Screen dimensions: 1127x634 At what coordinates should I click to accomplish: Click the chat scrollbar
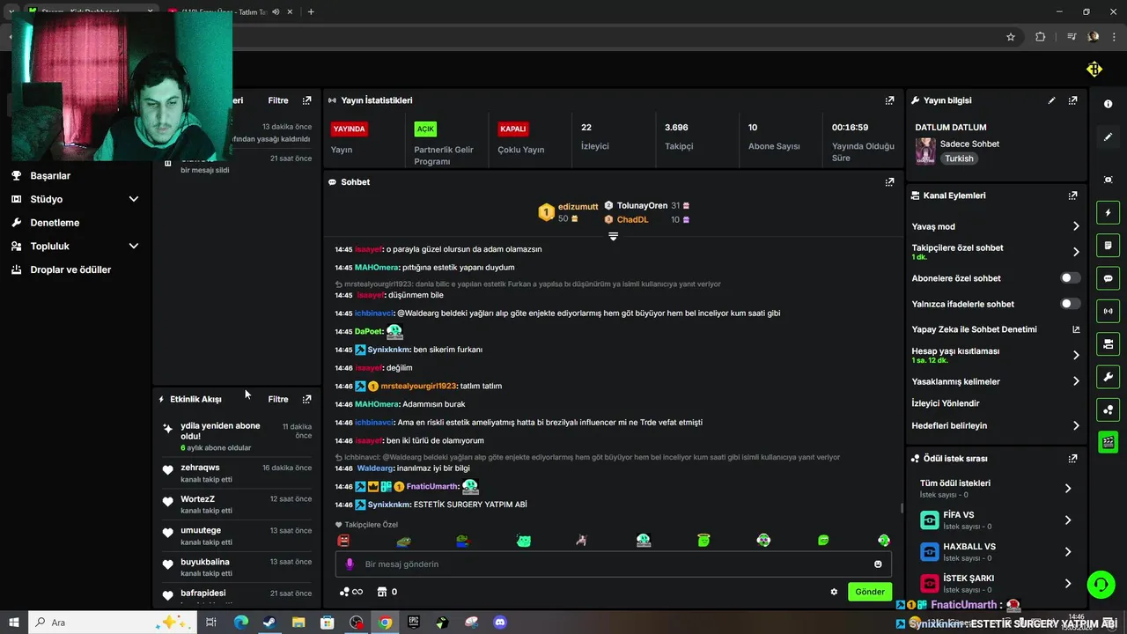(x=901, y=508)
